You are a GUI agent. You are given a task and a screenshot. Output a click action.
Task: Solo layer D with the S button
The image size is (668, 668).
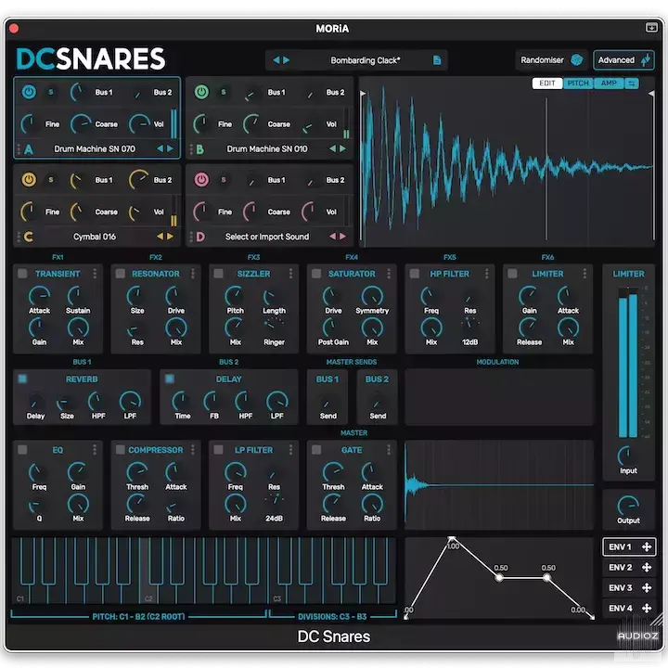(224, 180)
